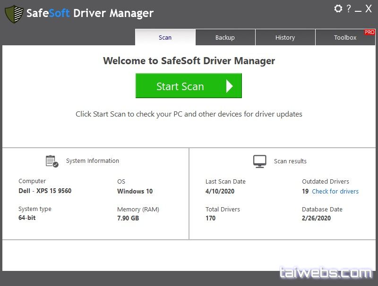Follow the Check for drivers link
Viewport: 378px width, 286px height.
pyautogui.click(x=335, y=191)
